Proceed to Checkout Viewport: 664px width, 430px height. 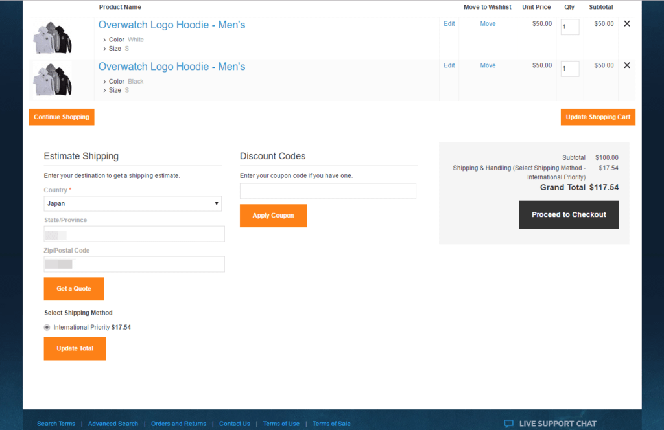click(x=569, y=215)
